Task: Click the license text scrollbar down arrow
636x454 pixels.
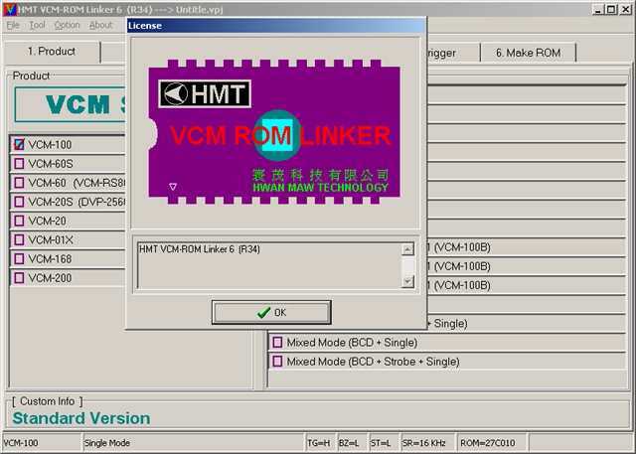Action: coord(407,281)
